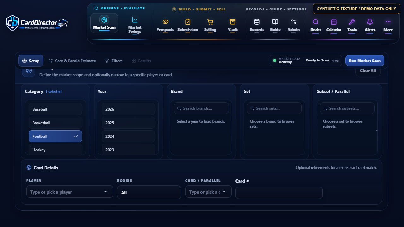Viewport: 404px width, 227px height.
Task: Select the Hockey category
Action: pos(55,149)
